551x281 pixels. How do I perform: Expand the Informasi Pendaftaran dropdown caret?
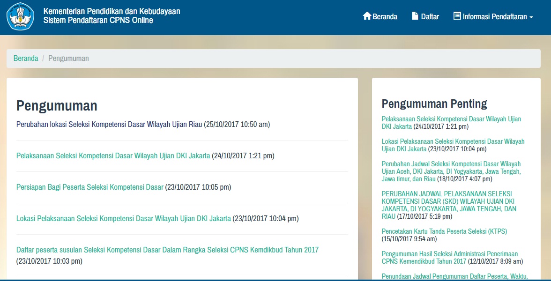[531, 17]
